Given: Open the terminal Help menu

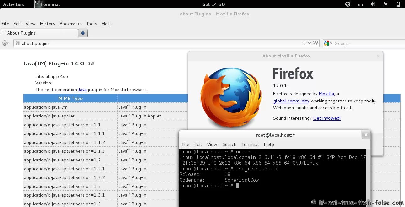Looking at the screenshot, I should click(x=269, y=144).
